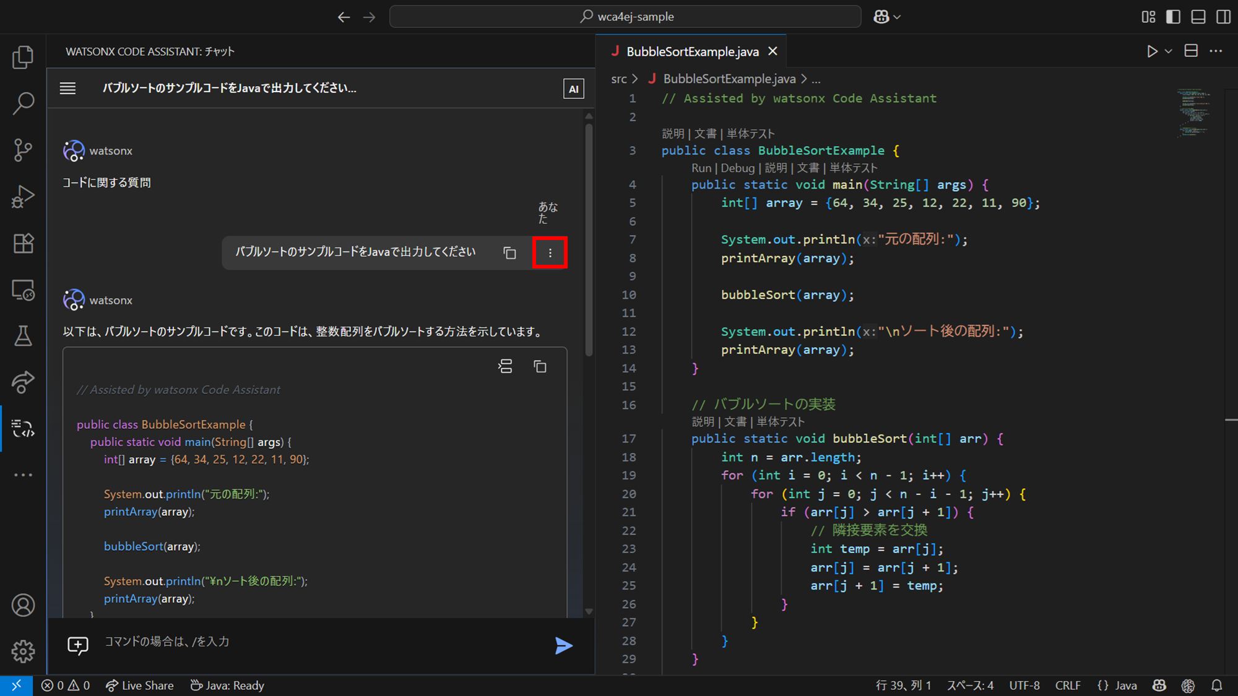Toggle primary side bar visibility
The image size is (1238, 696).
click(1173, 17)
